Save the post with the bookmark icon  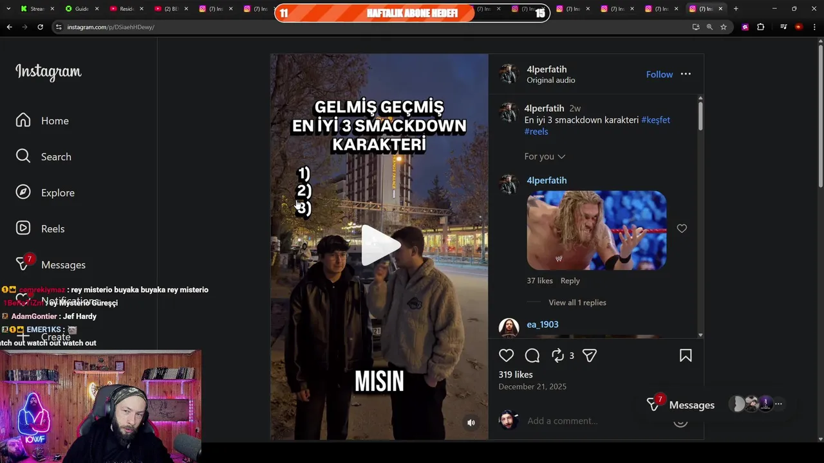[x=686, y=356]
